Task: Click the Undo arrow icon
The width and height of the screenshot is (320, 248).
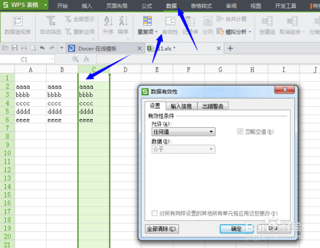Action: [x=42, y=48]
